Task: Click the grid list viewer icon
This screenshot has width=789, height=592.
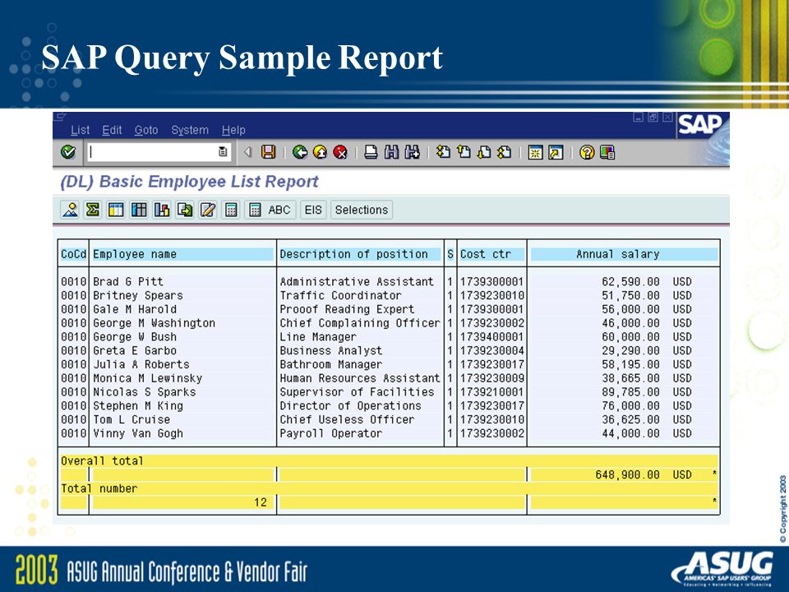Action: coord(139,210)
